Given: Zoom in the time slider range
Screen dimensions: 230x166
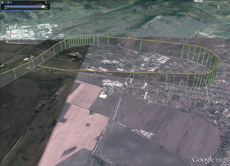Looking at the screenshot, I should (x=8, y=3).
